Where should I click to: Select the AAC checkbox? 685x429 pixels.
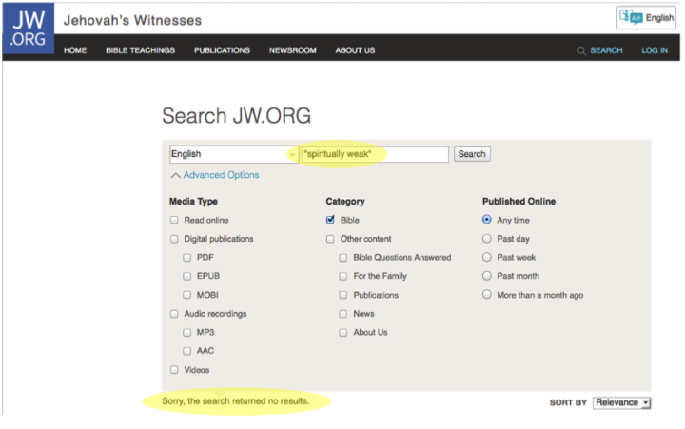(187, 351)
